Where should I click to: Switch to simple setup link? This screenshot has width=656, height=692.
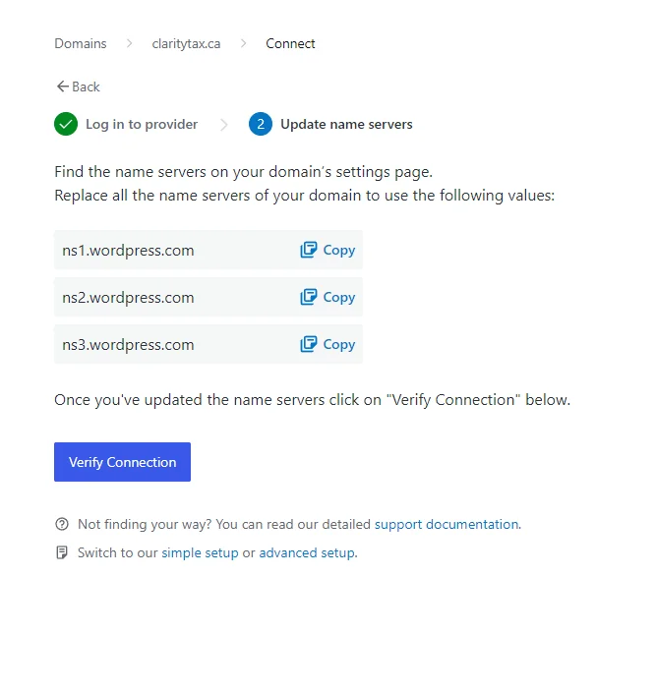tap(200, 552)
